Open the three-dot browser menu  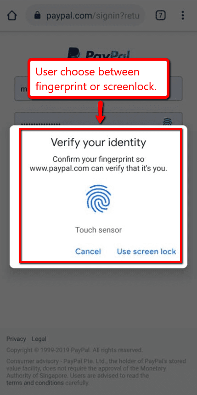[183, 16]
